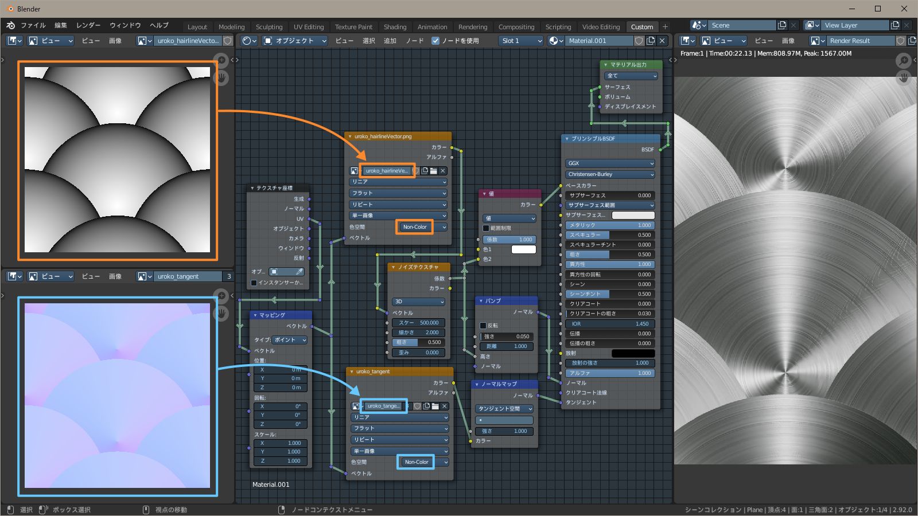Click the メタリック slider in Principled BSDF

click(610, 225)
